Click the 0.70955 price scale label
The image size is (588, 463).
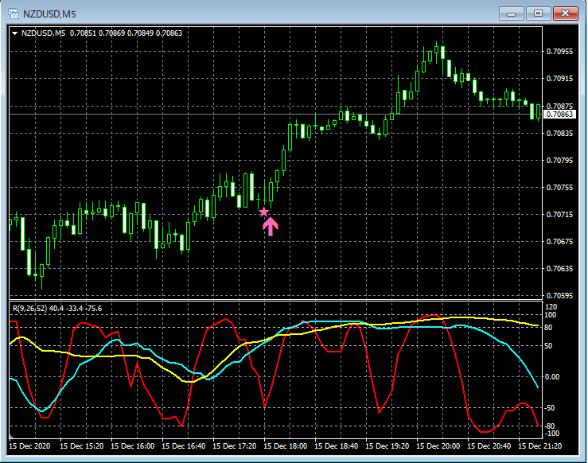tap(559, 52)
